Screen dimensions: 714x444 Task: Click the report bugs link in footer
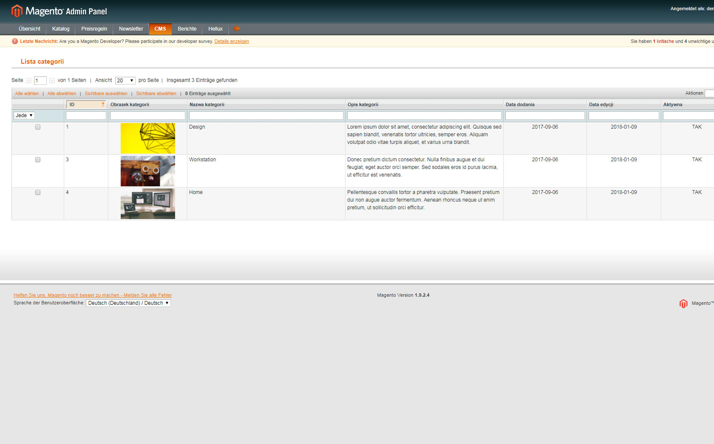coord(93,295)
